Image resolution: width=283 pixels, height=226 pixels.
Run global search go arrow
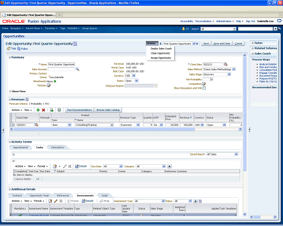(275, 29)
